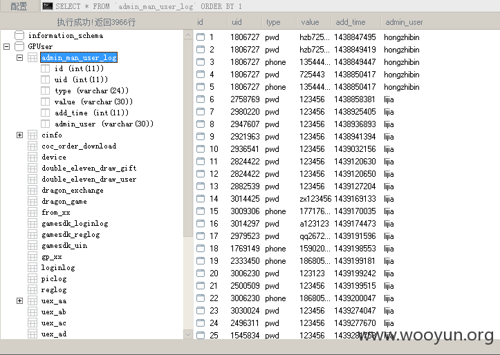Select the piclog table
The image size is (500, 355).
pyautogui.click(x=54, y=279)
